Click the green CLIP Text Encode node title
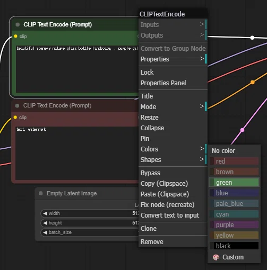The height and width of the screenshot is (270, 267). coord(57,24)
